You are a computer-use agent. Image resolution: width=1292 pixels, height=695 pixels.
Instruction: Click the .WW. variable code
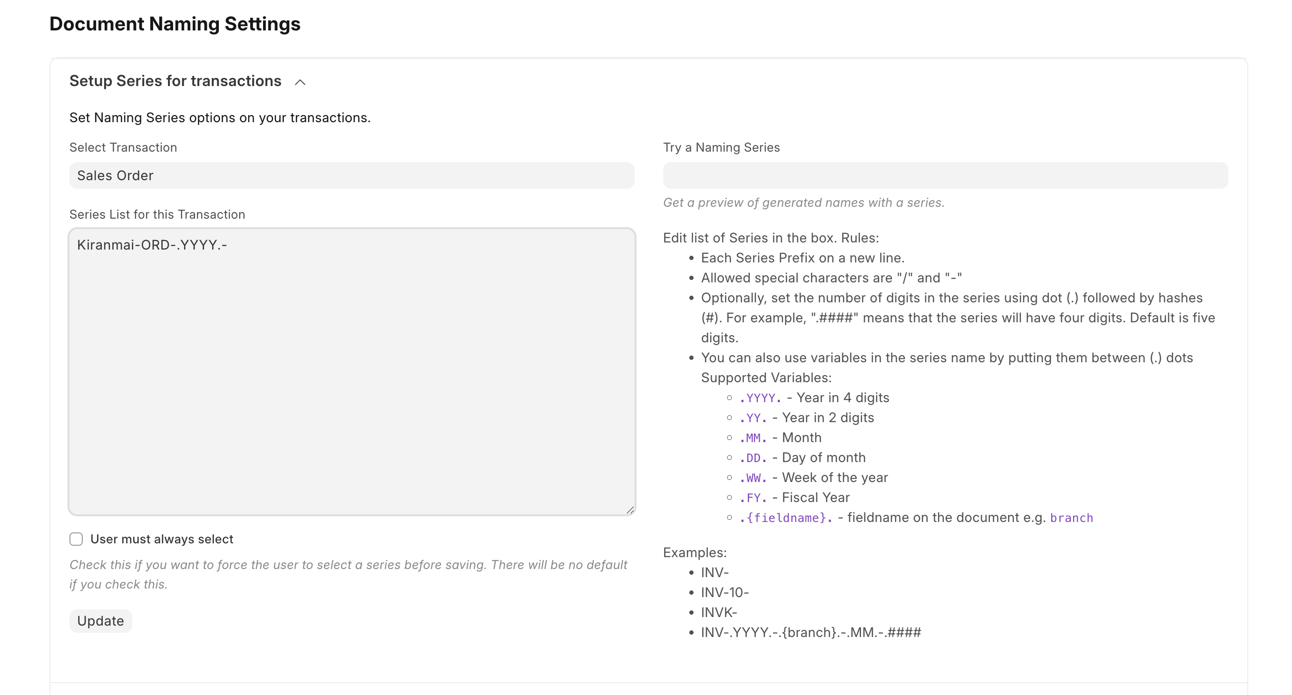click(753, 478)
